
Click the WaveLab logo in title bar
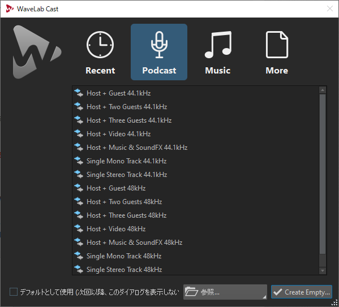10,8
